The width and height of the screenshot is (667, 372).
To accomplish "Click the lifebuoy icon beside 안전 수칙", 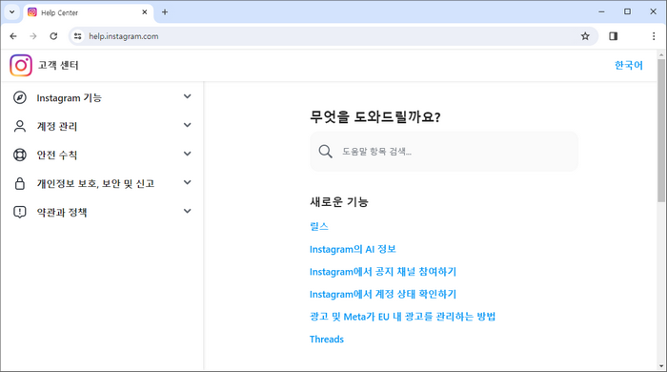I will coord(20,155).
